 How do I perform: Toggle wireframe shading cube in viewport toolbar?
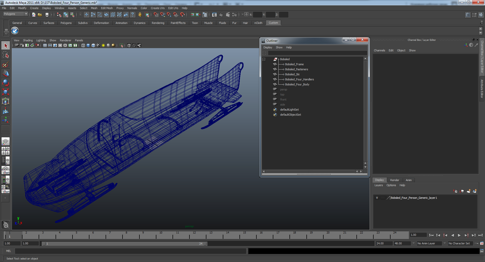click(x=83, y=45)
